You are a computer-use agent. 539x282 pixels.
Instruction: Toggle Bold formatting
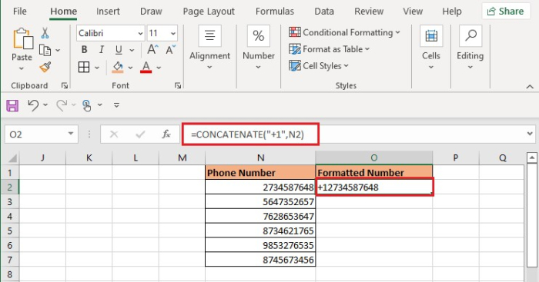(84, 50)
